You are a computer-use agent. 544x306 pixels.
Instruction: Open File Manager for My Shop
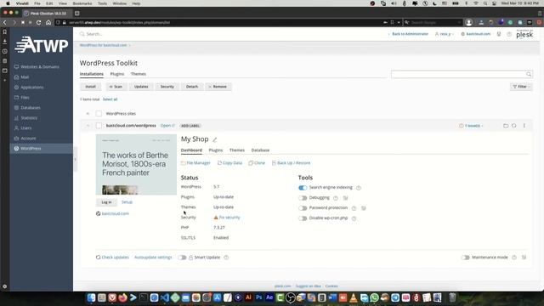195,162
